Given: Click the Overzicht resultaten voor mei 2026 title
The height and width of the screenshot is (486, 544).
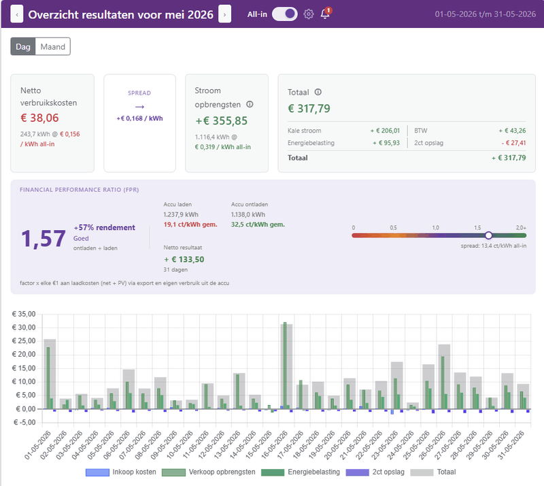Looking at the screenshot, I should [x=121, y=14].
